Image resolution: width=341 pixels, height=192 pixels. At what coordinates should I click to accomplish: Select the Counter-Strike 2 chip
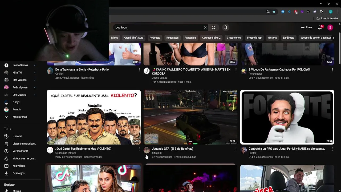(211, 38)
